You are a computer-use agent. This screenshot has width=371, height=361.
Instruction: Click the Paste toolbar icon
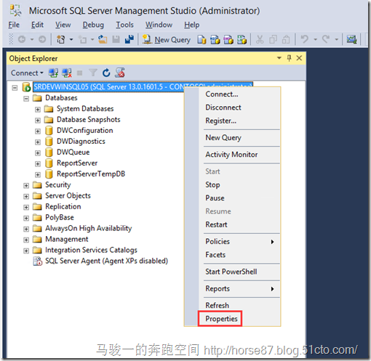pos(286,39)
